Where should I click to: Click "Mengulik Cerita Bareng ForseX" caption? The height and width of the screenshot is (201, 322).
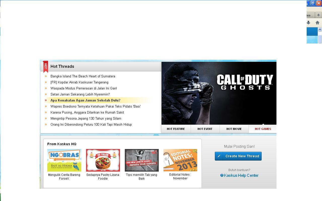pyautogui.click(x=64, y=177)
